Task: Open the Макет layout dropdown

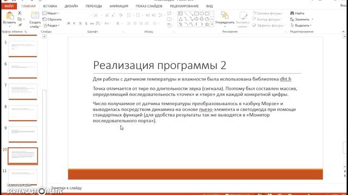Action: (51, 13)
